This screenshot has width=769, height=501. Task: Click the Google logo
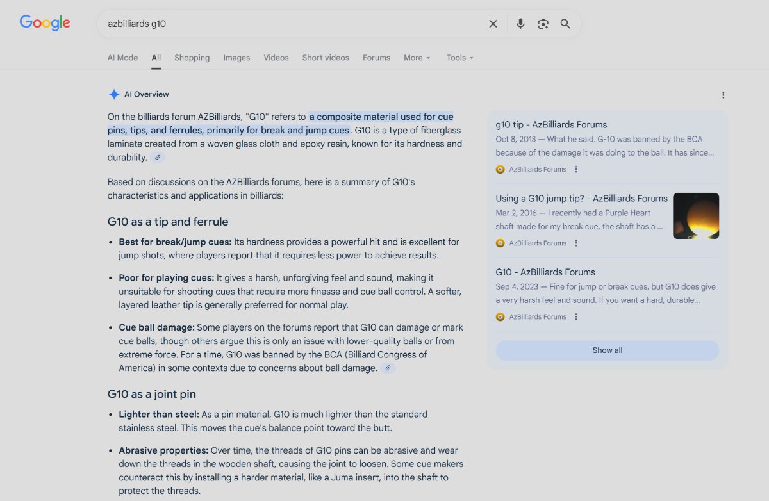pyautogui.click(x=45, y=23)
